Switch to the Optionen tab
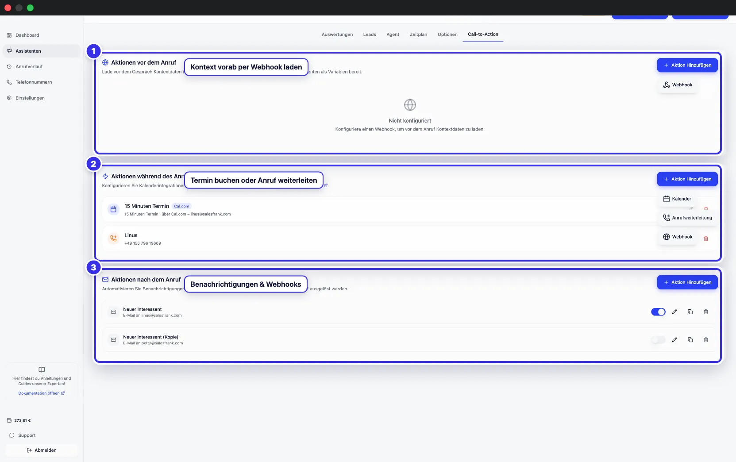 click(x=447, y=35)
